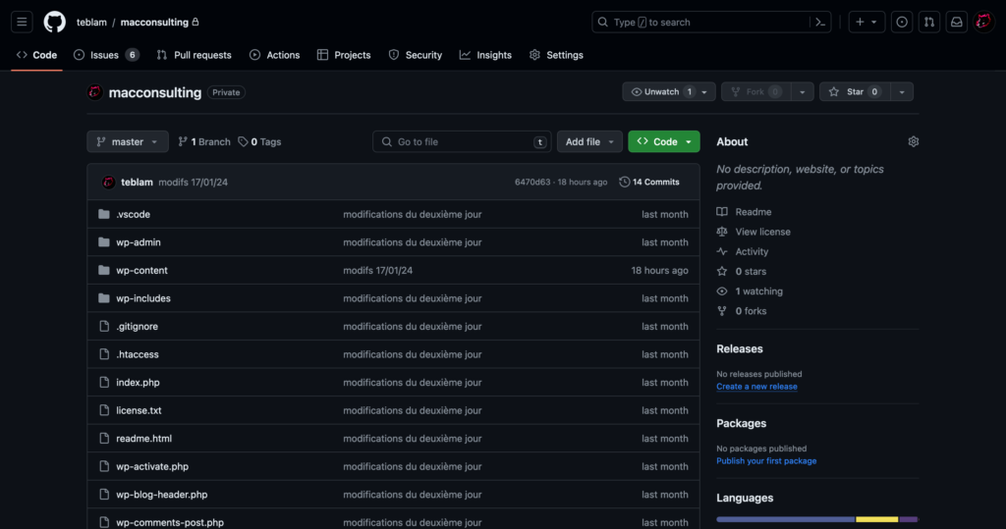
Task: Expand the Fork options dropdown arrow
Action: coord(802,91)
